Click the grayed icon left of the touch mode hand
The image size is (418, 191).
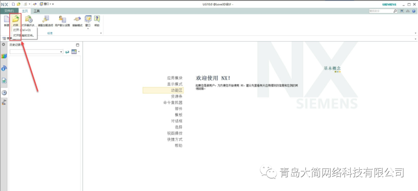point(26,4)
